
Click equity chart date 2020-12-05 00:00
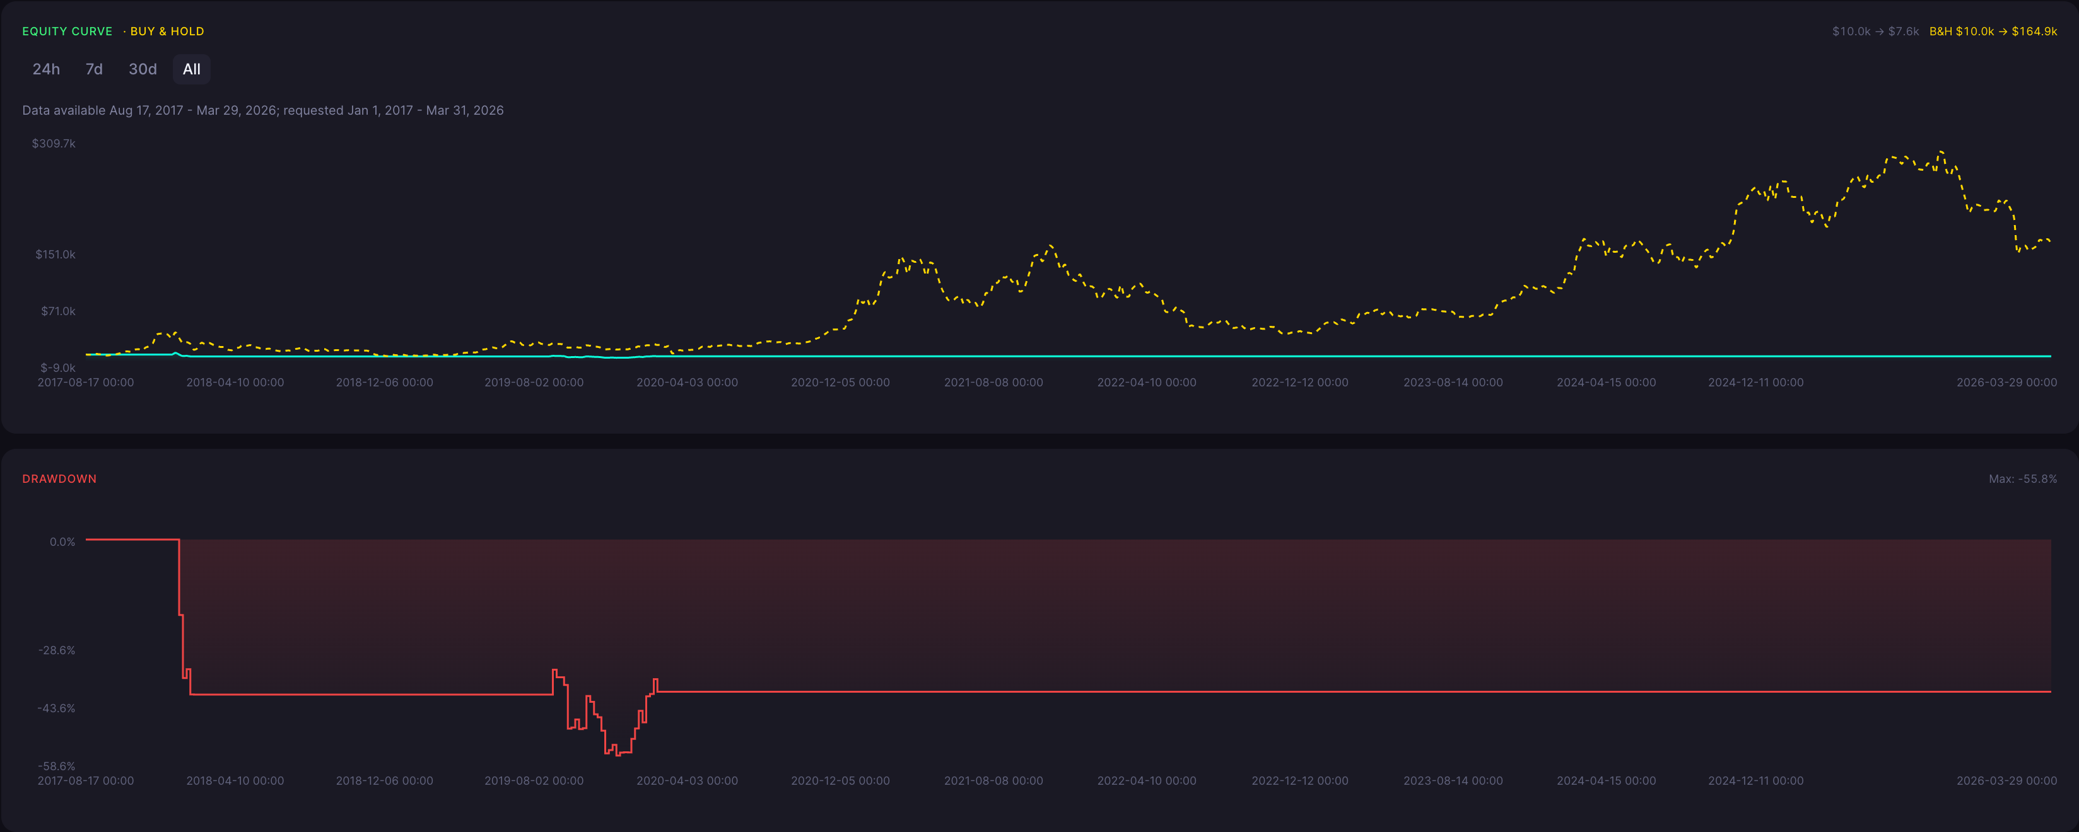(840, 383)
